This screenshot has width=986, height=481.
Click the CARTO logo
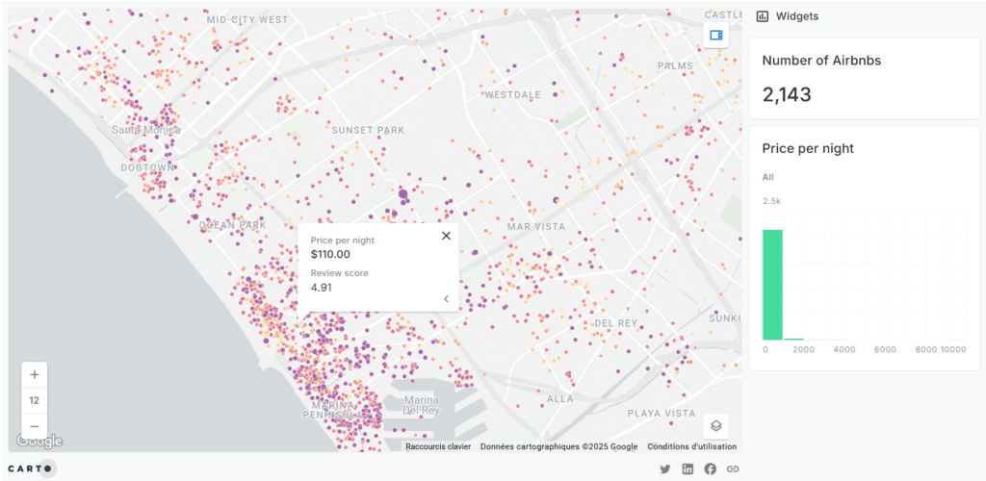(x=32, y=468)
